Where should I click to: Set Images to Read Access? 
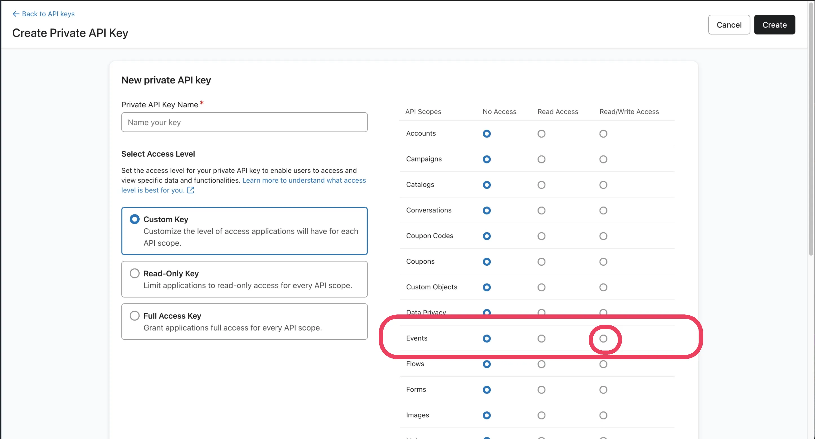541,415
